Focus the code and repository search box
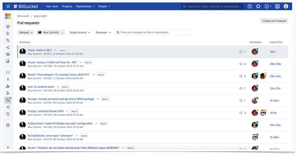This screenshot has height=154, width=296. (x=212, y=7)
